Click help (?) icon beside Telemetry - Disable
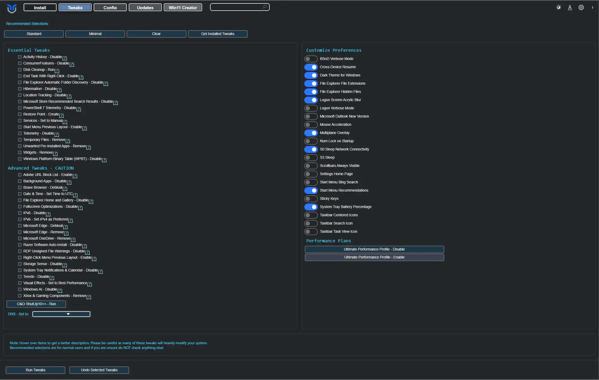 57,134
